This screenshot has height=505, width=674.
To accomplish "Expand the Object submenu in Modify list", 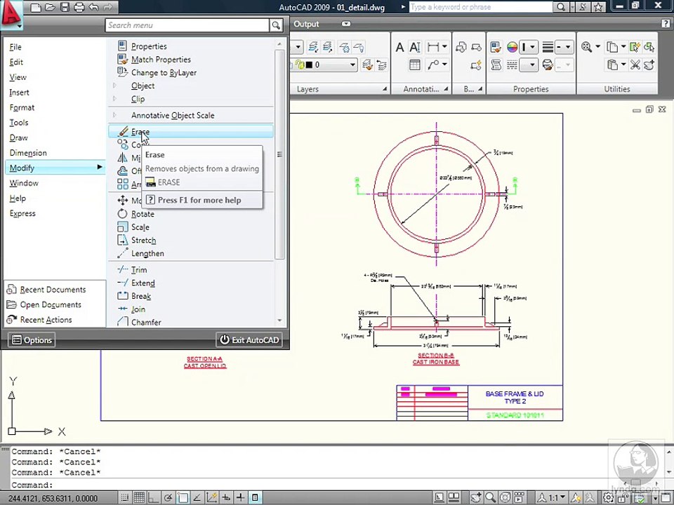I will point(143,86).
